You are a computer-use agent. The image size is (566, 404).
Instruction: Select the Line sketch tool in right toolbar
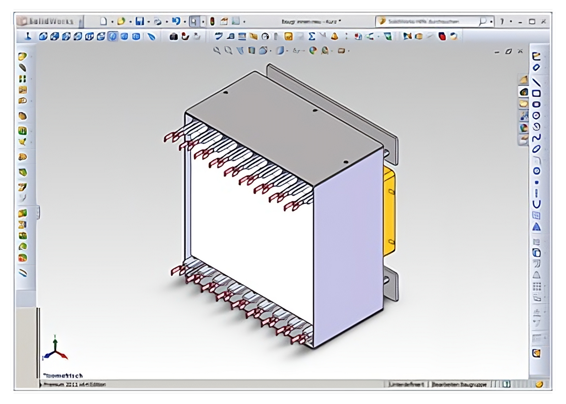click(x=536, y=82)
